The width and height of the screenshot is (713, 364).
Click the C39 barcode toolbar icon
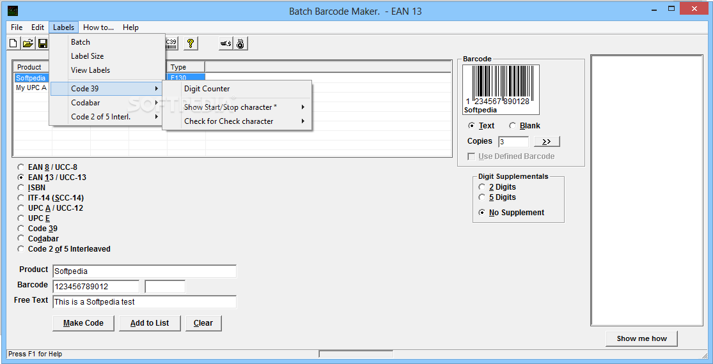click(x=171, y=43)
